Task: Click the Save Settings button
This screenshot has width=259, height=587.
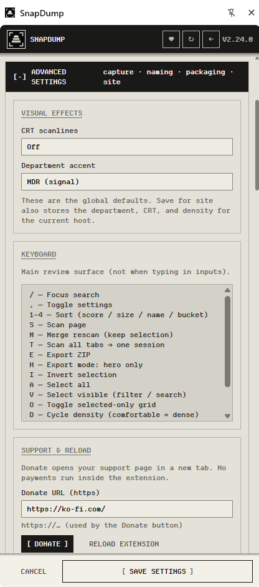Action: point(158,571)
